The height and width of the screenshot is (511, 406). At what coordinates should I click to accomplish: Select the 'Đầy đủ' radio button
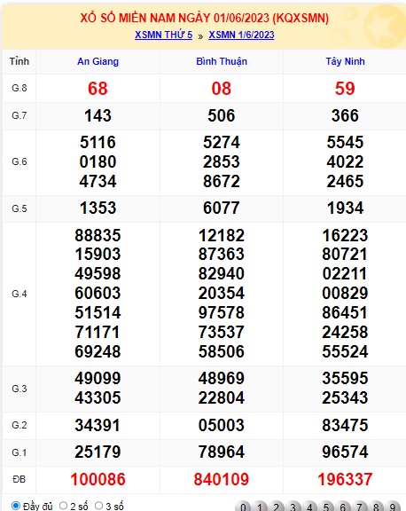pos(16,506)
